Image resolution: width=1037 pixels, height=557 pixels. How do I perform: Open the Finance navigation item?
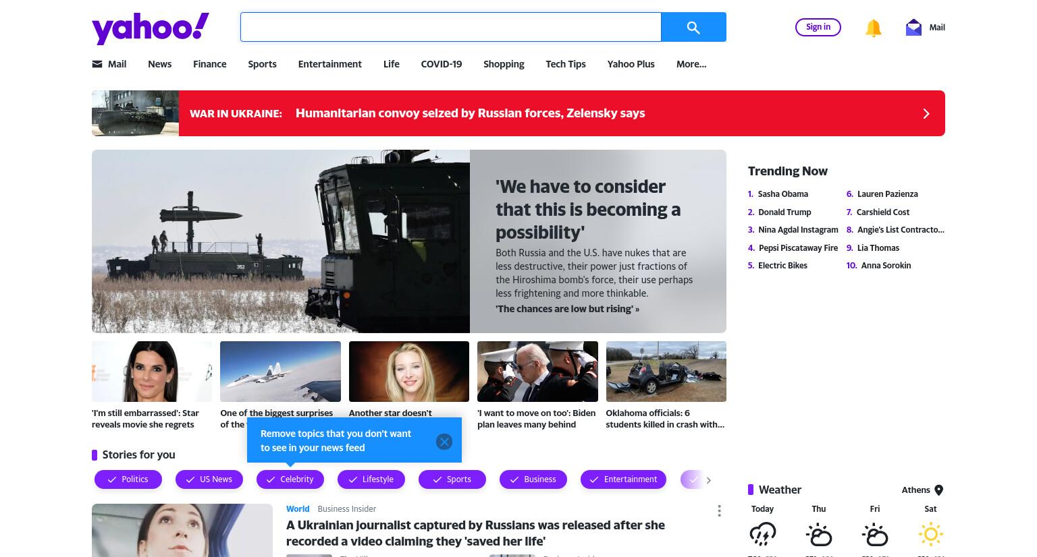tap(209, 64)
